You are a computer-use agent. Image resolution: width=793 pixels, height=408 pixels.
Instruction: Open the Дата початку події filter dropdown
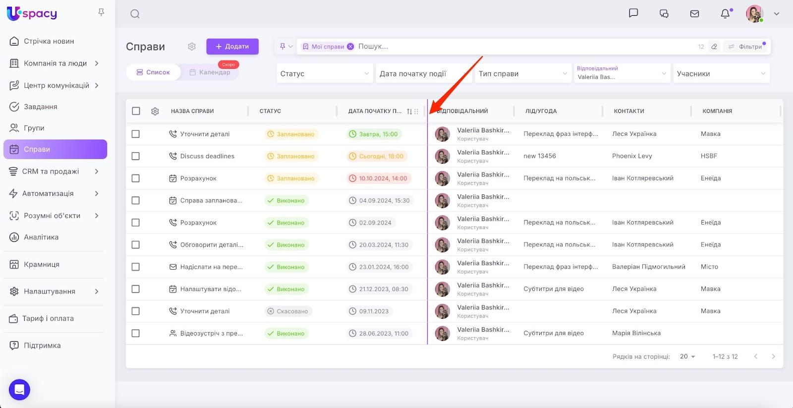[424, 73]
